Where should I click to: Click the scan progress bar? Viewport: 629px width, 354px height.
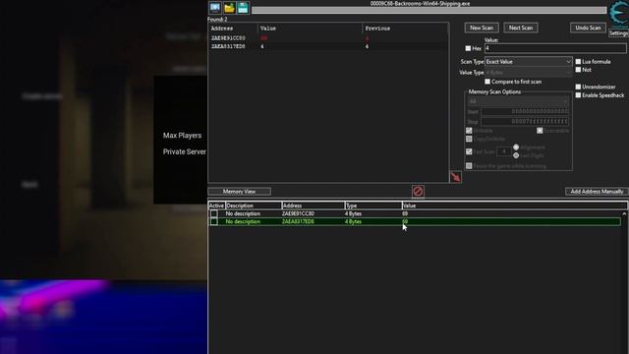coord(429,10)
